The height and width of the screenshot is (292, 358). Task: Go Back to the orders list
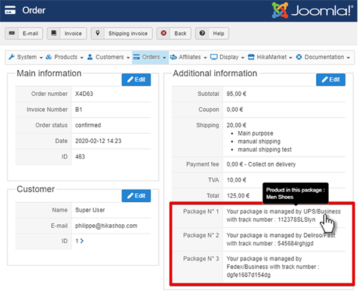[x=174, y=33]
